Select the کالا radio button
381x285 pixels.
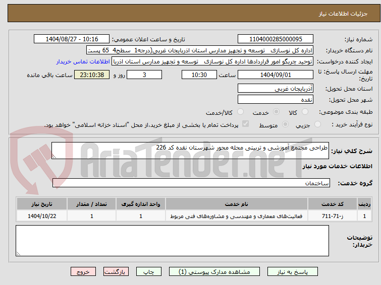pyautogui.click(x=305, y=112)
